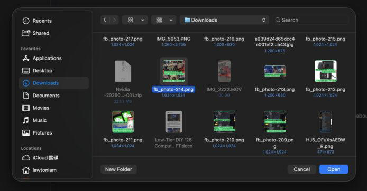Click the New Folder button

click(118, 169)
